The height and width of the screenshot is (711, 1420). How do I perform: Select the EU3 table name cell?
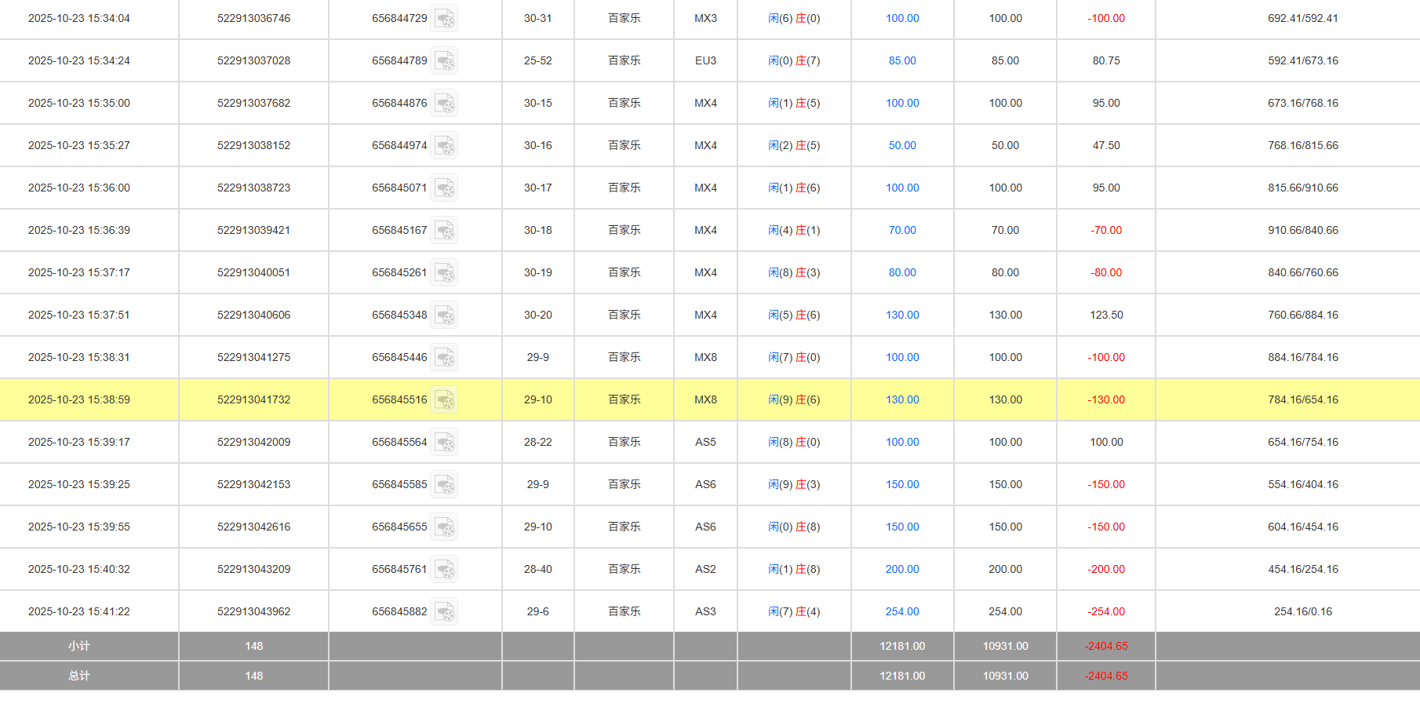705,60
